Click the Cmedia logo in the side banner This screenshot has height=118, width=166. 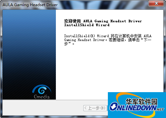click(42, 92)
